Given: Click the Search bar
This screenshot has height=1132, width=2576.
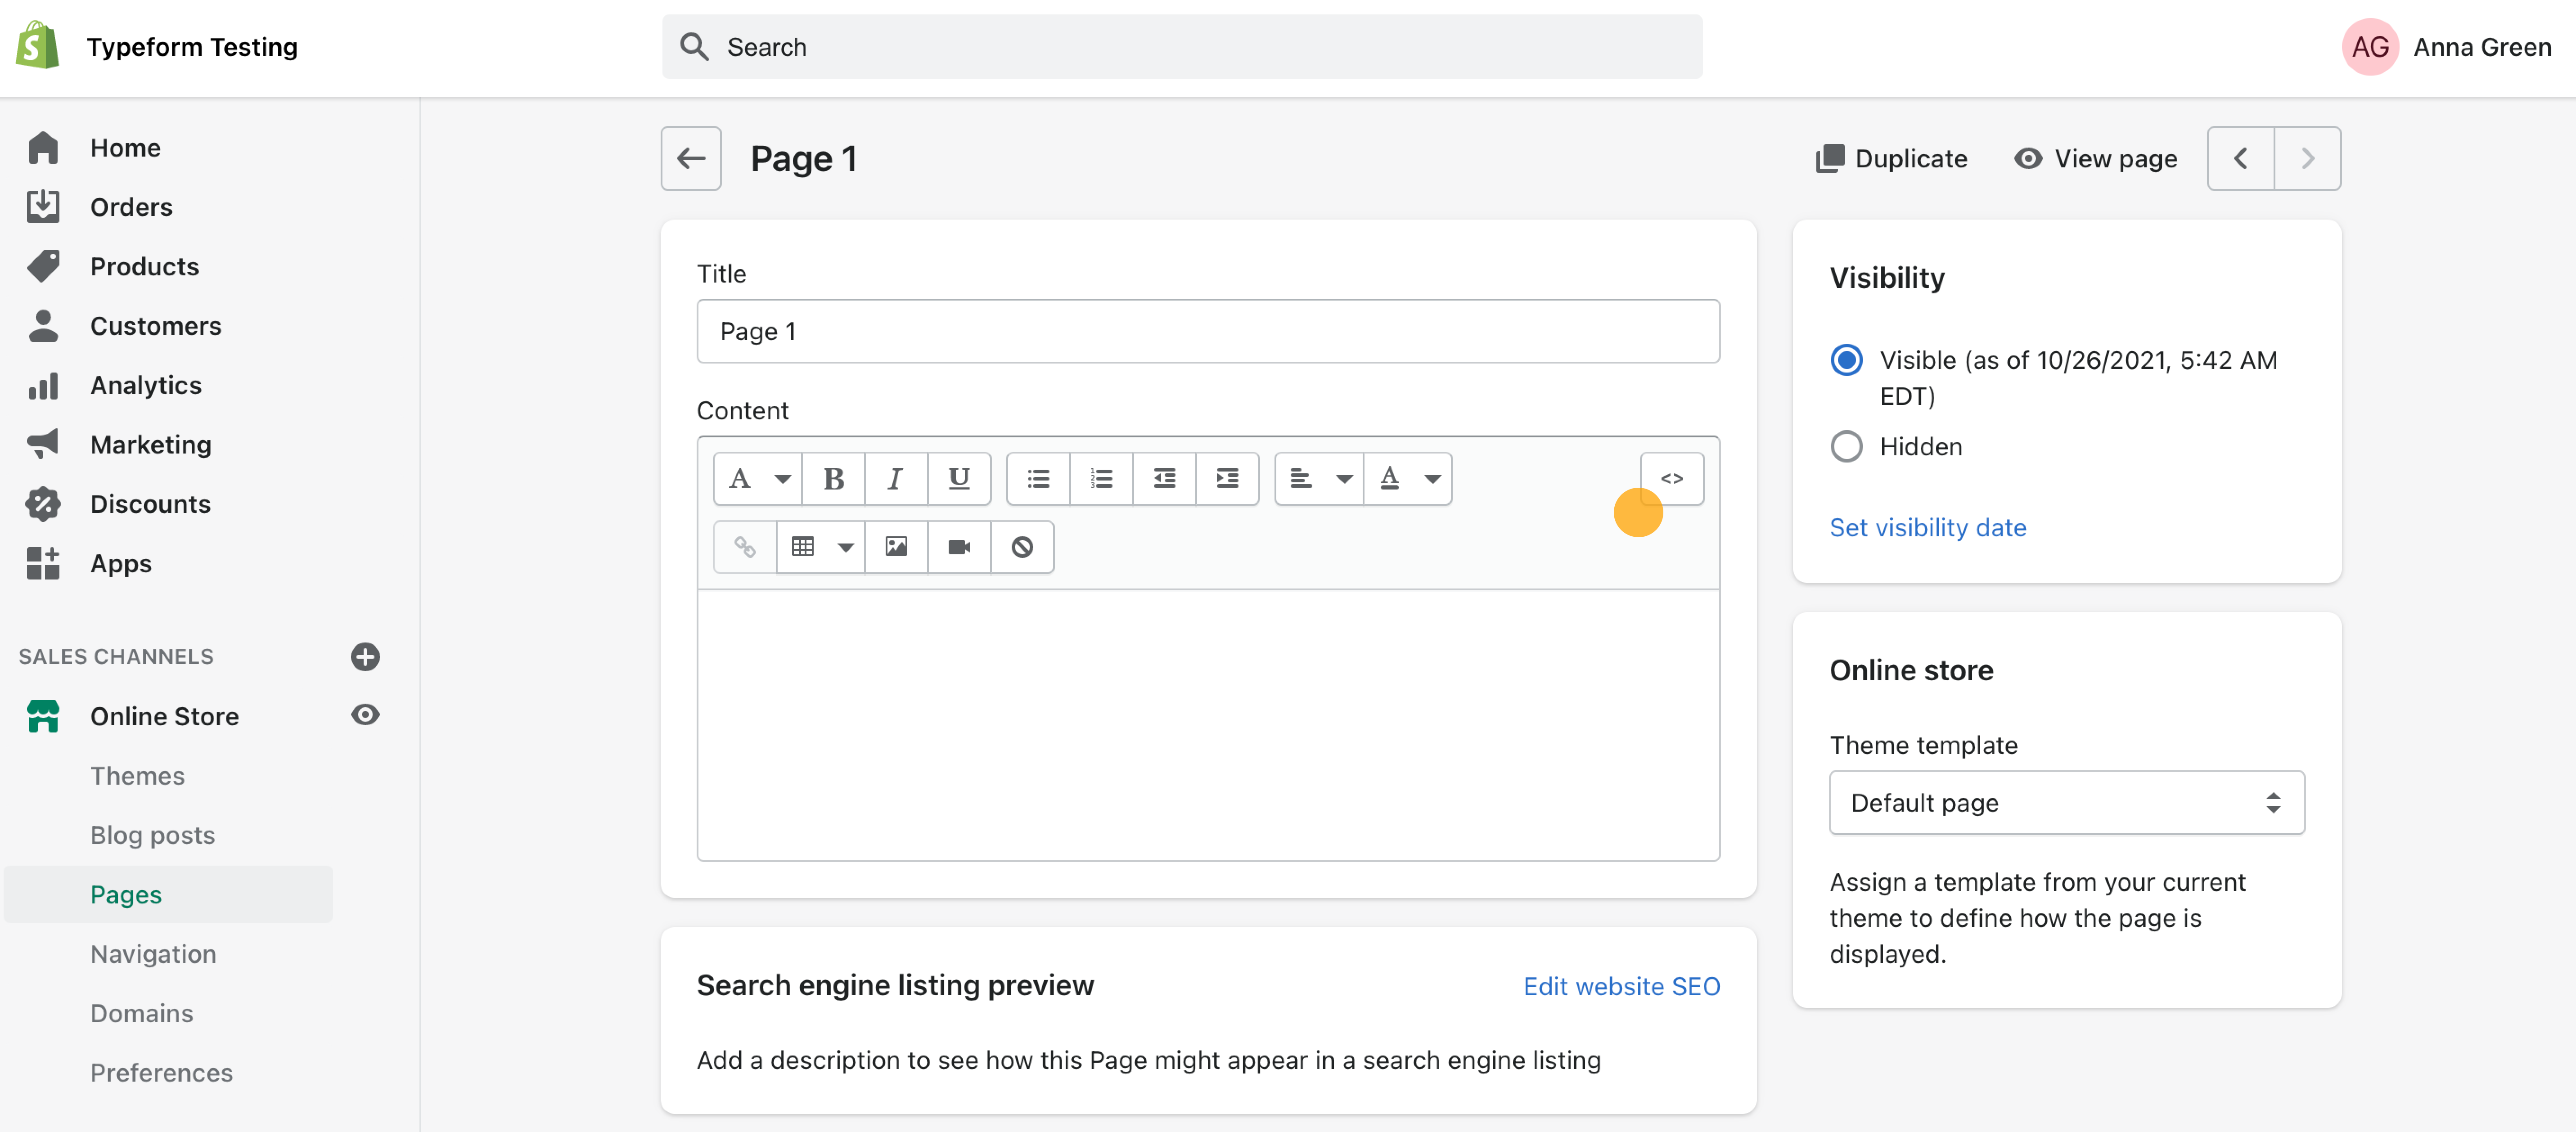Looking at the screenshot, I should [1182, 47].
